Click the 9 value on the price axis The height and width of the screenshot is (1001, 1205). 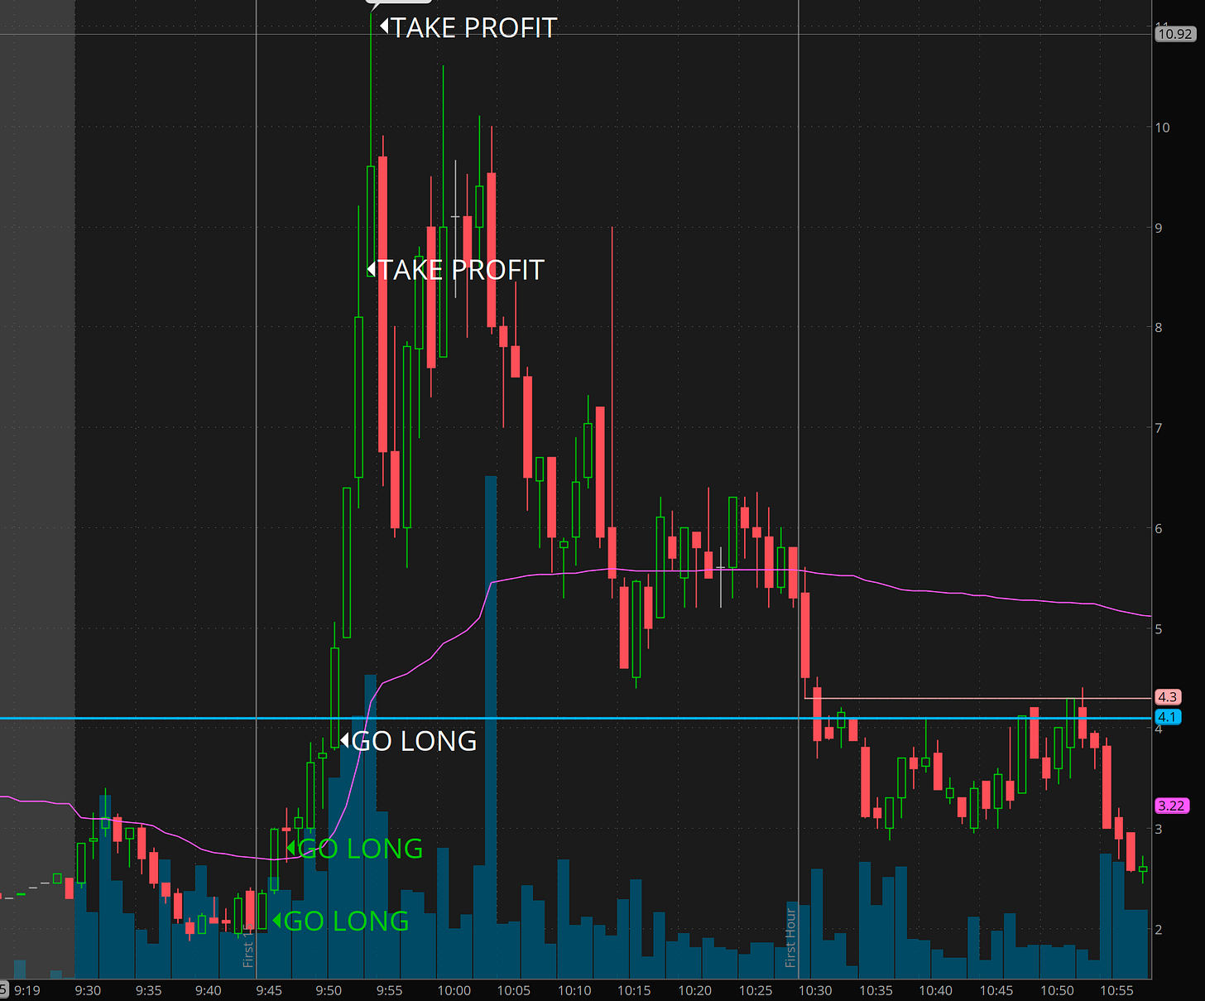coord(1159,228)
